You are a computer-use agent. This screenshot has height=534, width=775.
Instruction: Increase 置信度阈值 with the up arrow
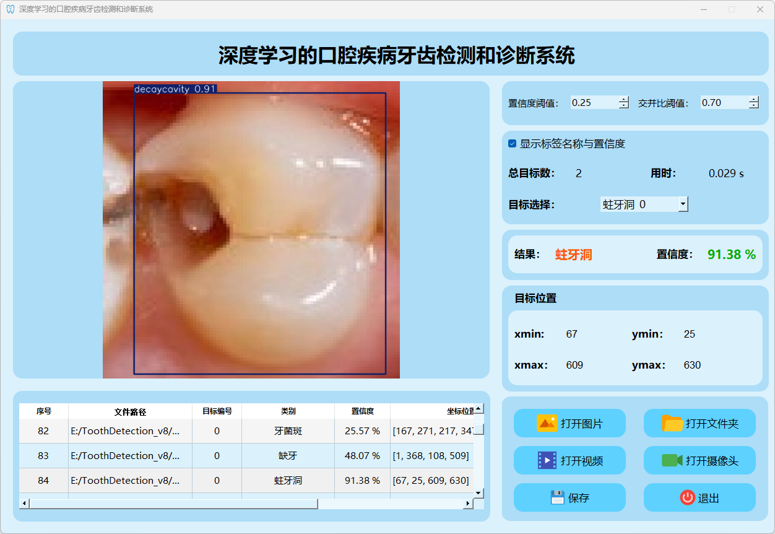pos(623,100)
